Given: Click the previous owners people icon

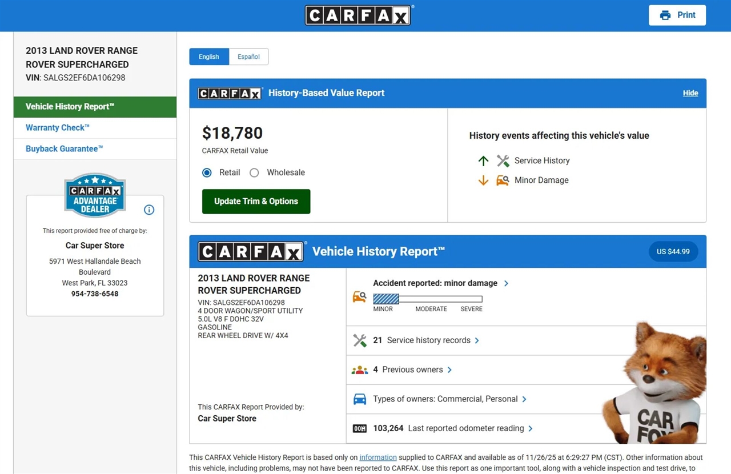Looking at the screenshot, I should click(x=359, y=370).
